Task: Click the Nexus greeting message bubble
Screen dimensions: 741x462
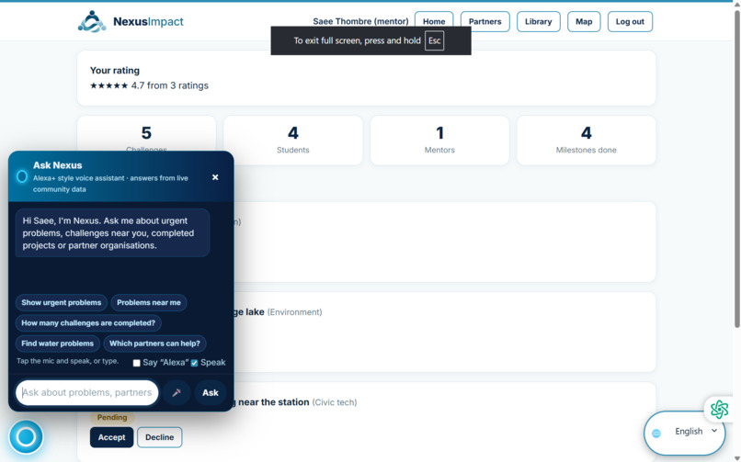Action: (x=112, y=233)
